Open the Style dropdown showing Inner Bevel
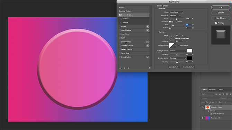232x130 pixels. (x=176, y=12)
